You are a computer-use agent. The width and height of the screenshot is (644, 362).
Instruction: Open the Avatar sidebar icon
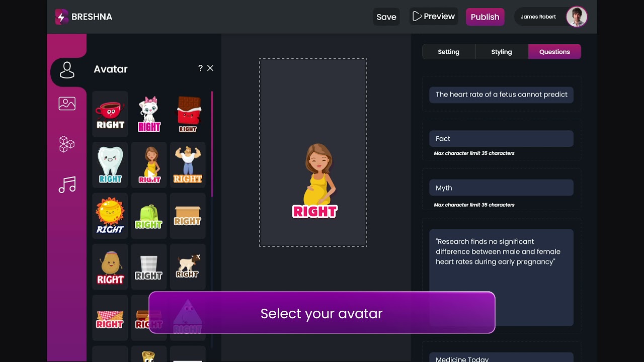pos(67,70)
